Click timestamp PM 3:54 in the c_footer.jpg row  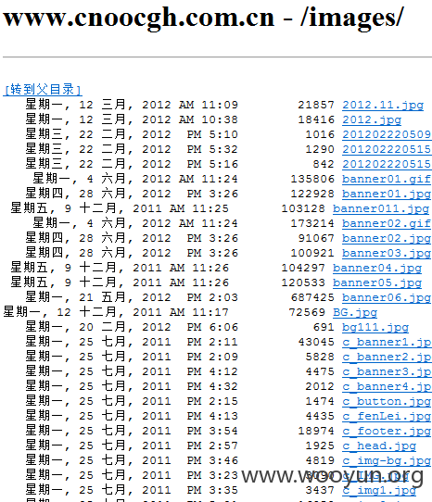(x=212, y=432)
